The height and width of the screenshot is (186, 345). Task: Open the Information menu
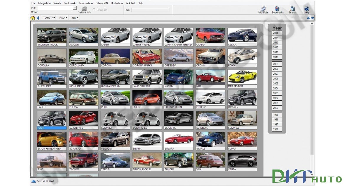pyautogui.click(x=86, y=3)
